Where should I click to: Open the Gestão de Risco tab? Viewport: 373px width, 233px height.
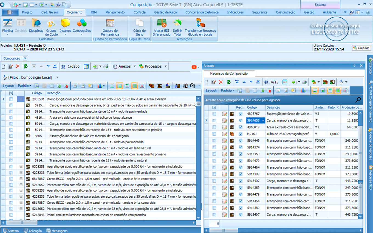pyautogui.click(x=165, y=12)
